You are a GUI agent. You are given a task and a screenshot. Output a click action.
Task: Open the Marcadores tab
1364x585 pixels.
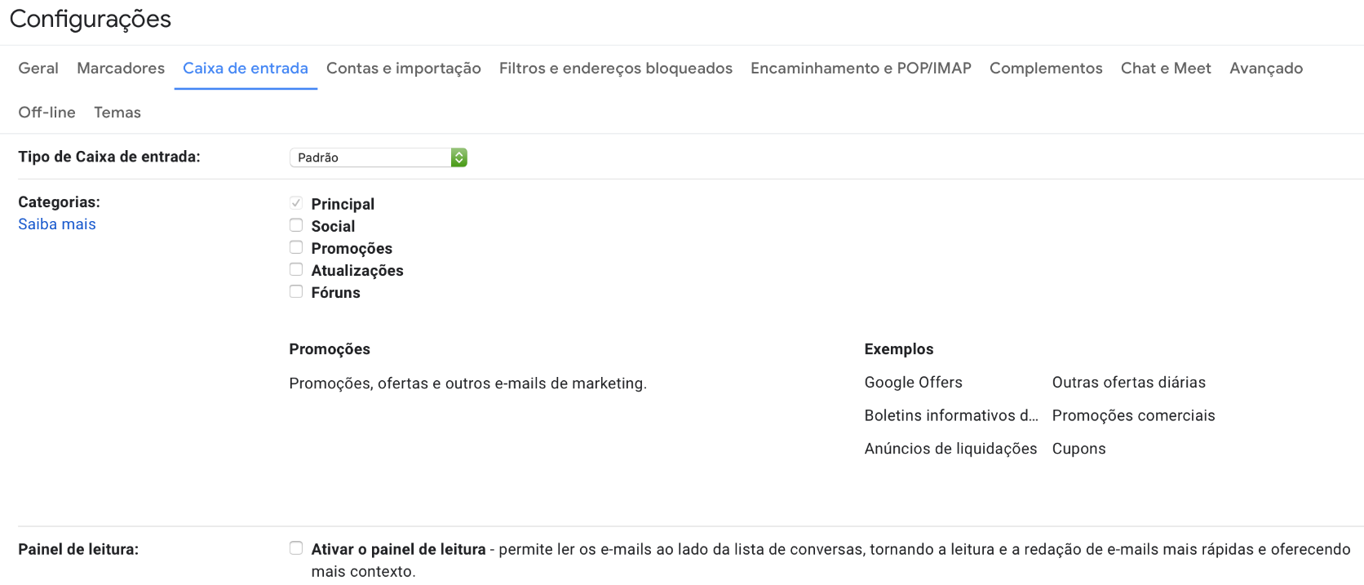[x=121, y=69]
